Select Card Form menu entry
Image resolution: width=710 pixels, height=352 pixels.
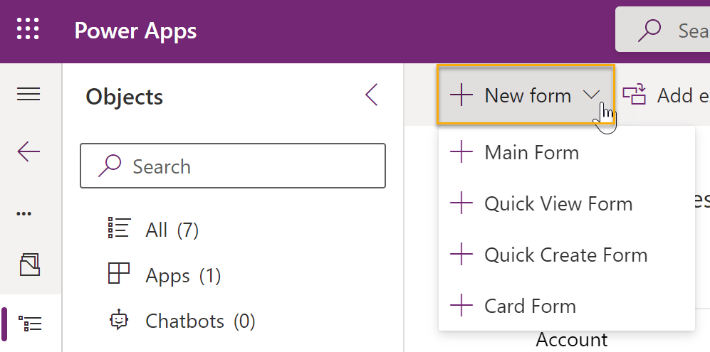(530, 306)
